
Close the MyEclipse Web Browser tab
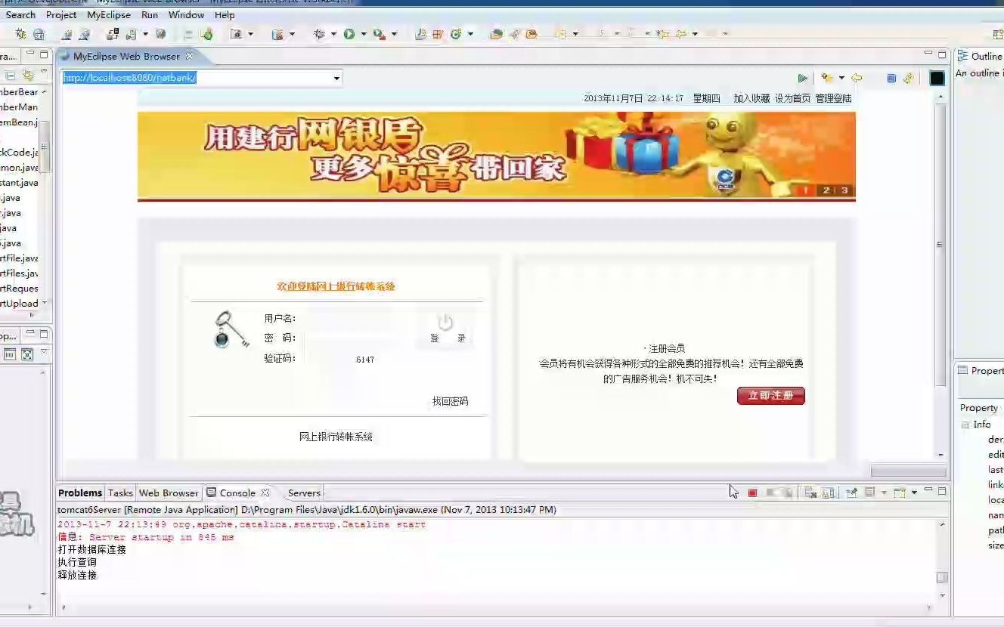click(x=190, y=56)
